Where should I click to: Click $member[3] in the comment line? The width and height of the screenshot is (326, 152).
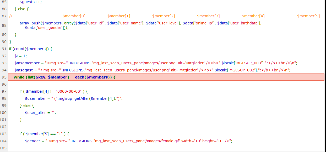pos(208,16)
